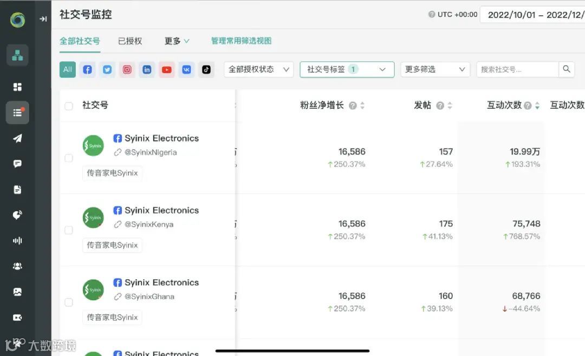This screenshot has height=356, width=585.
Task: Check the @SyinixNigeria row checkbox
Action: click(69, 158)
